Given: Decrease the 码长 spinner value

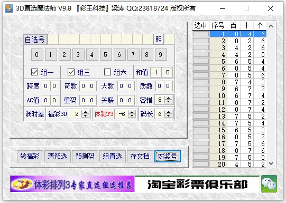Looking at the screenshot, I should coord(168,116).
